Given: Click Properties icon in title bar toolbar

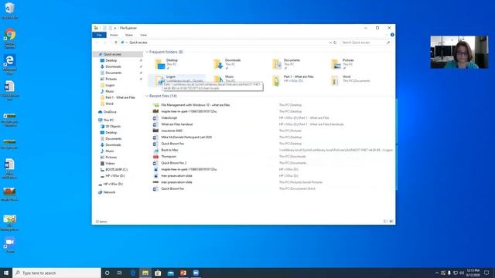Looking at the screenshot, I should click(x=104, y=28).
